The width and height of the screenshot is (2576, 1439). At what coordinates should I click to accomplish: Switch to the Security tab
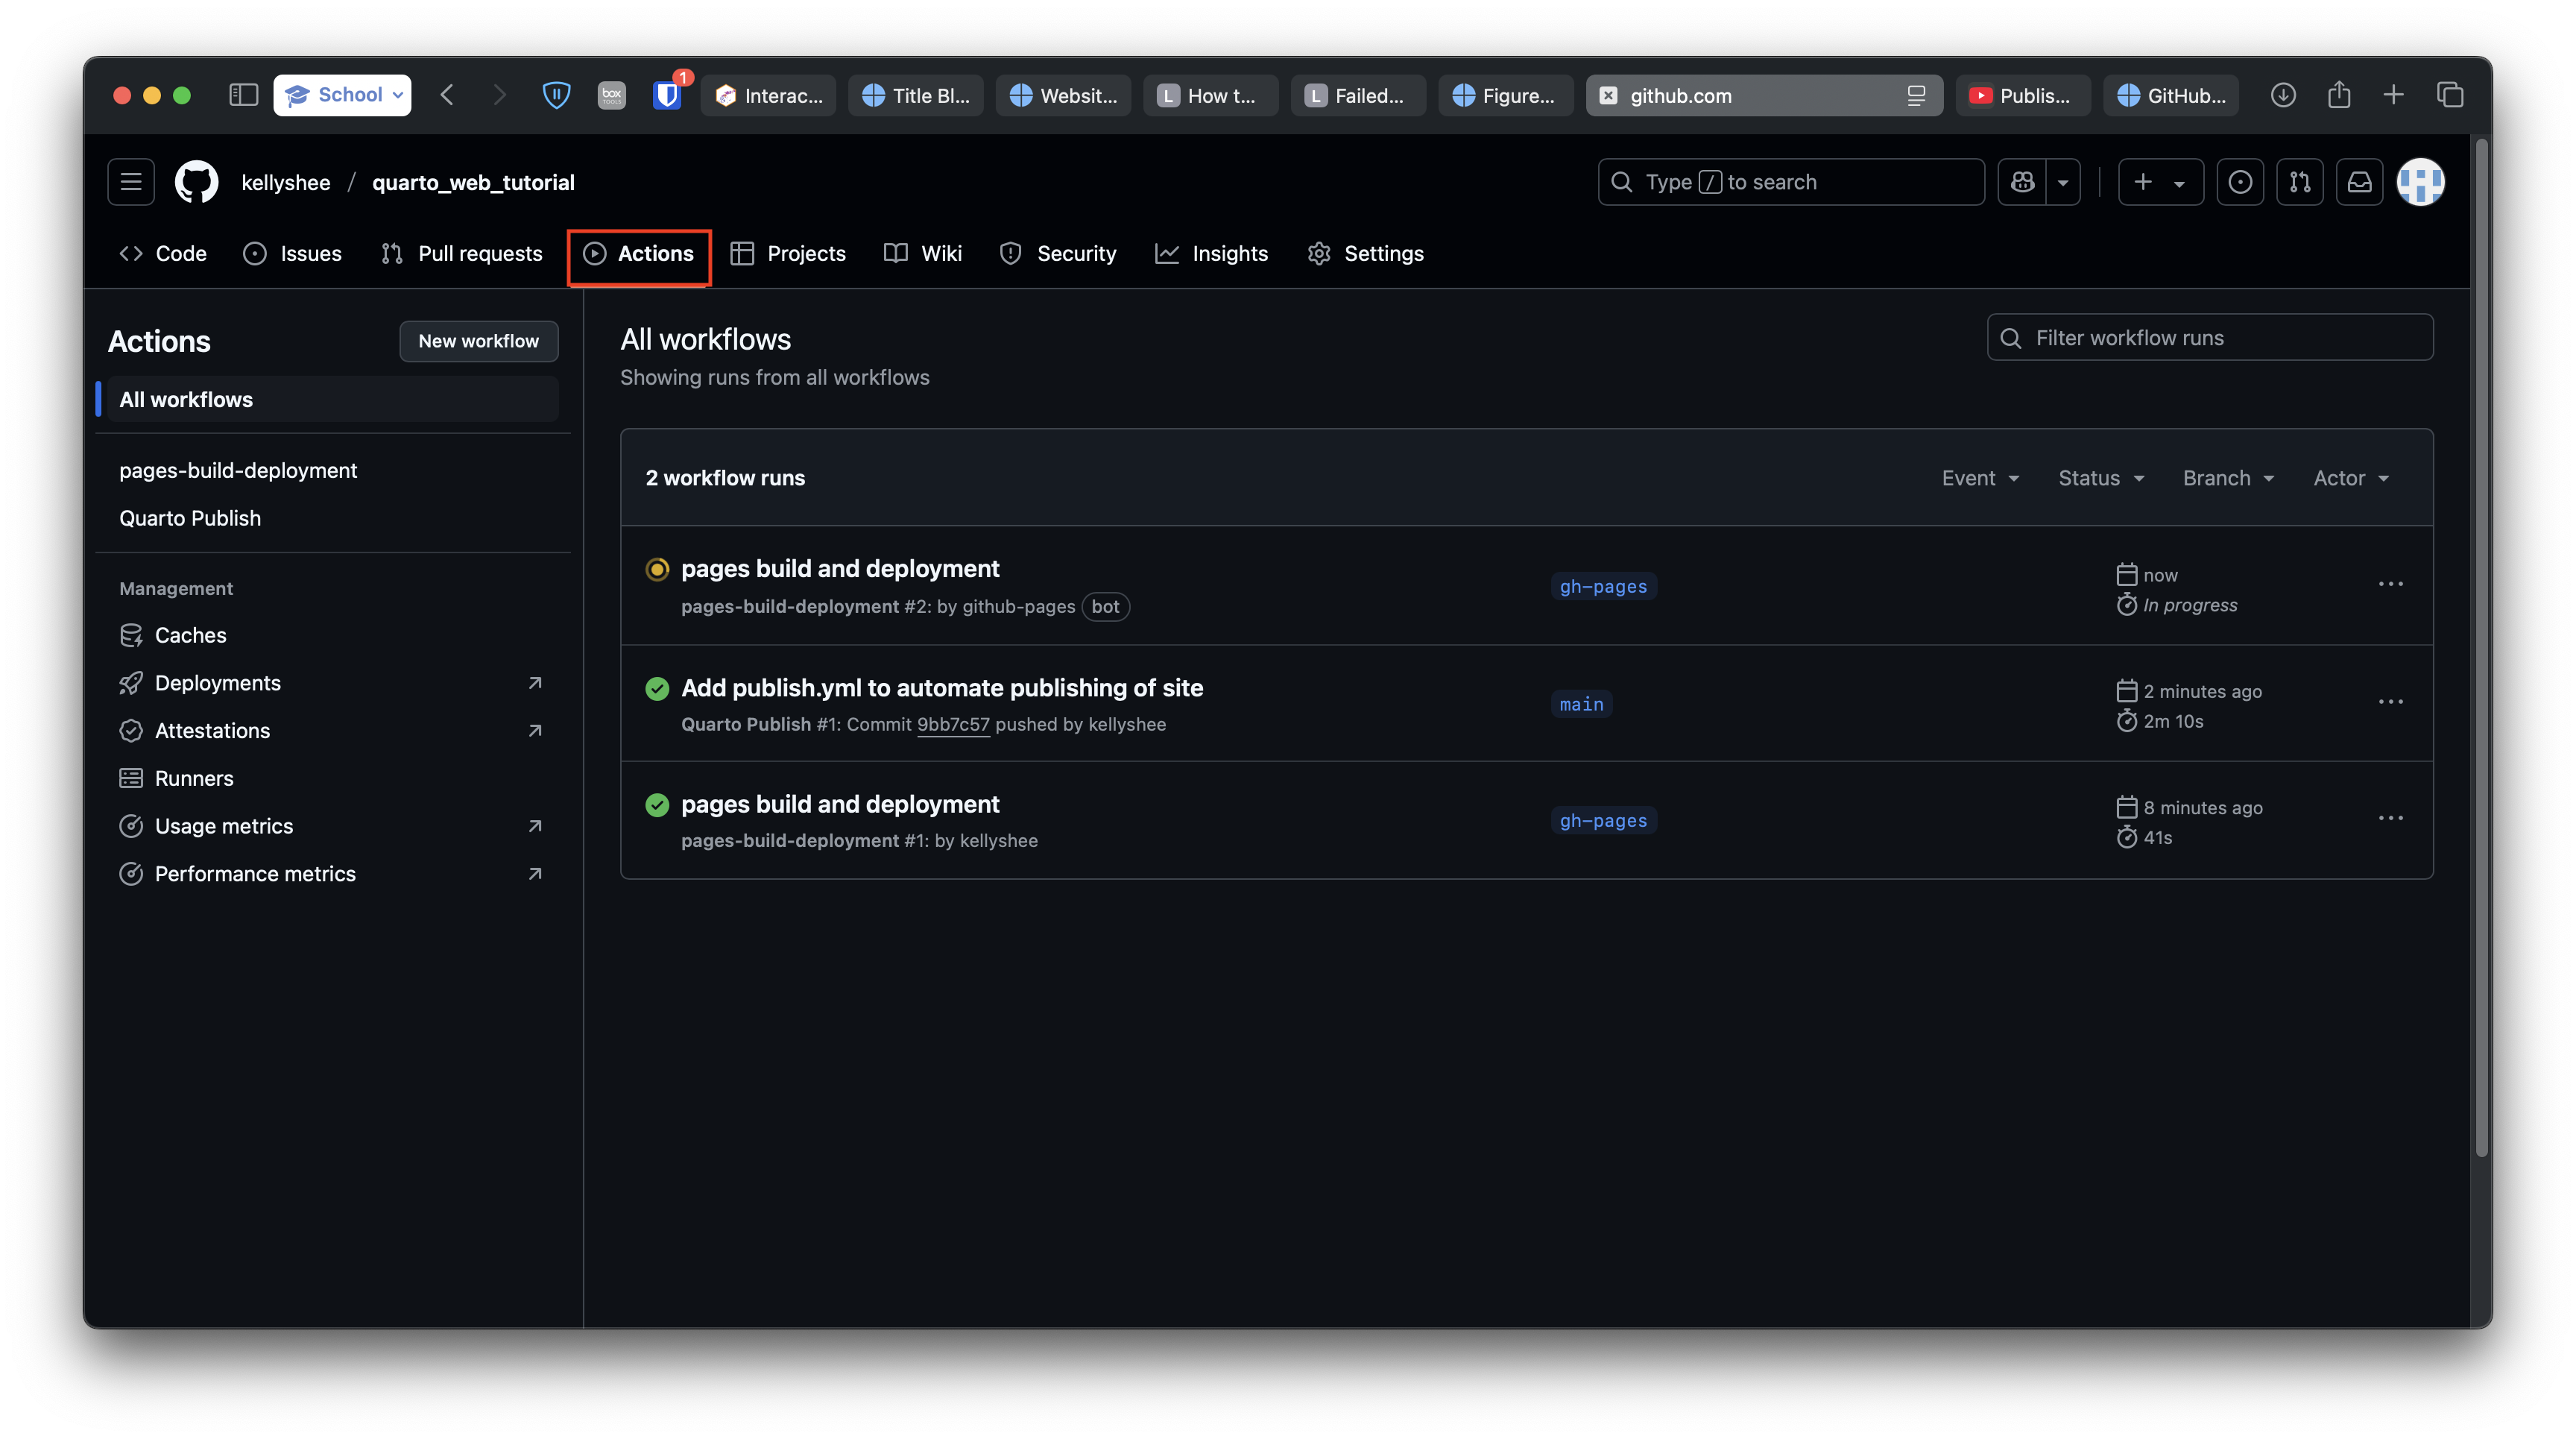coord(1058,254)
